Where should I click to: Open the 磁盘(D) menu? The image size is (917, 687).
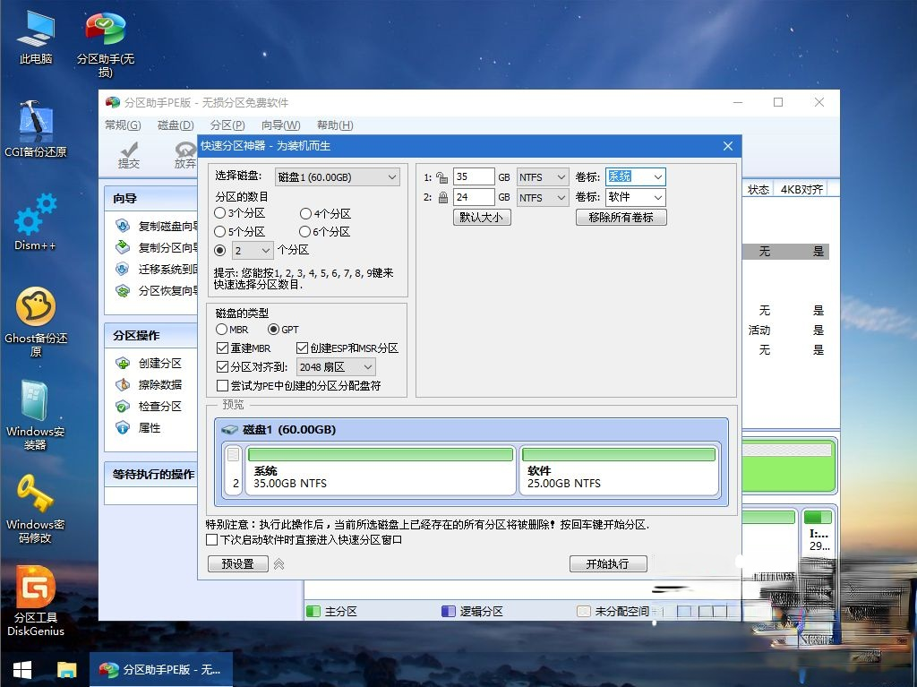(174, 125)
